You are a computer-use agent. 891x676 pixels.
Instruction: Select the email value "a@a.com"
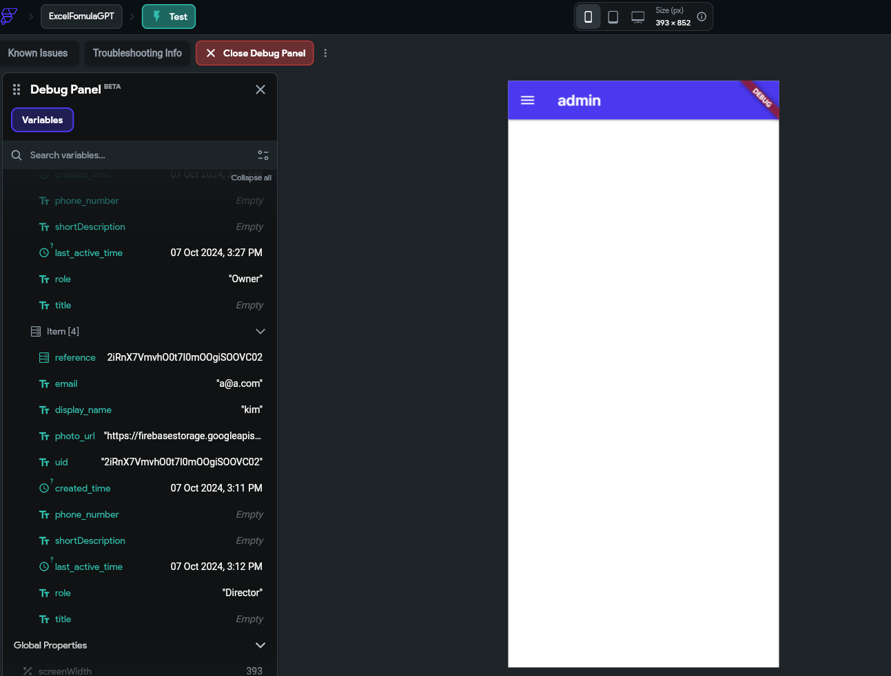pyautogui.click(x=239, y=383)
